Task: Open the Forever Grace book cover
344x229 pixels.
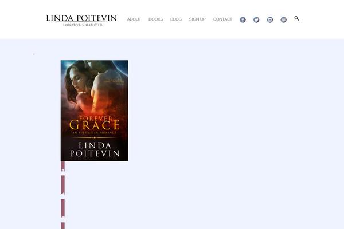Action: point(95,110)
